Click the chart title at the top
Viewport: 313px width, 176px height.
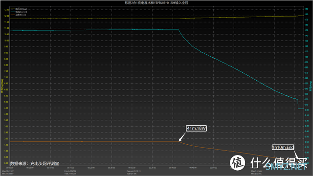156,3
